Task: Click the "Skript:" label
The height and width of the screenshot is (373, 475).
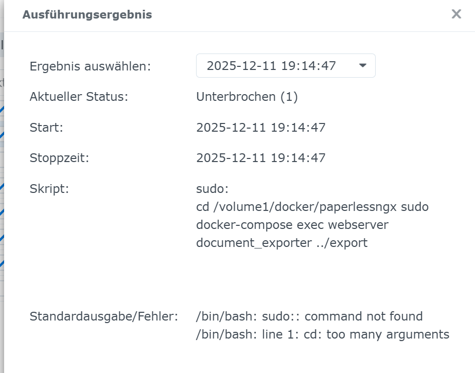Action: point(49,188)
